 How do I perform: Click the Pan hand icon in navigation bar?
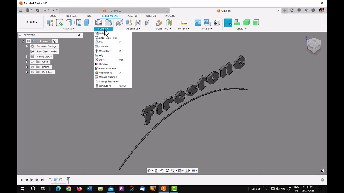click(x=162, y=171)
